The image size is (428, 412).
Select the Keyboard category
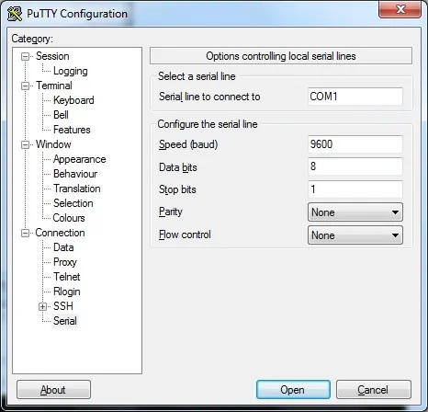[x=73, y=100]
